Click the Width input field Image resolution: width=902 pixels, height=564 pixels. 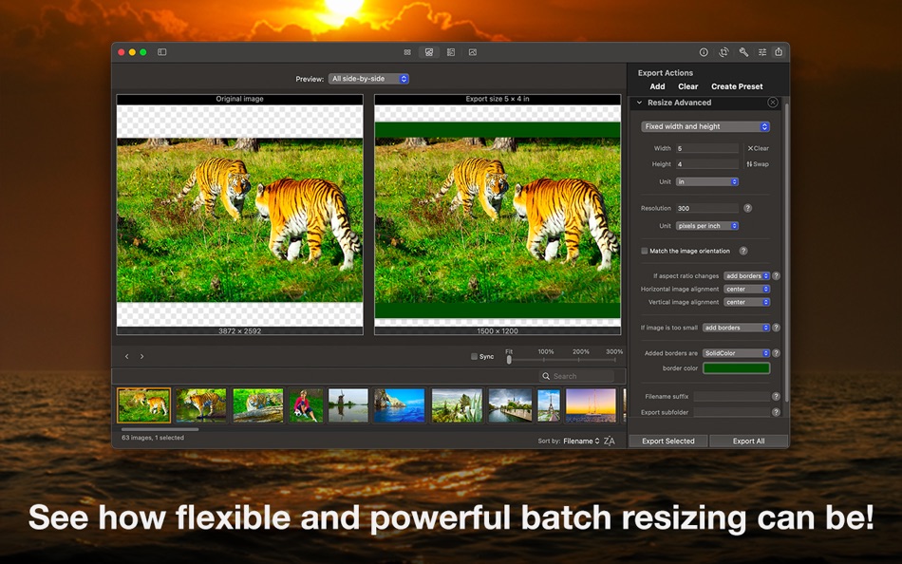coord(707,148)
